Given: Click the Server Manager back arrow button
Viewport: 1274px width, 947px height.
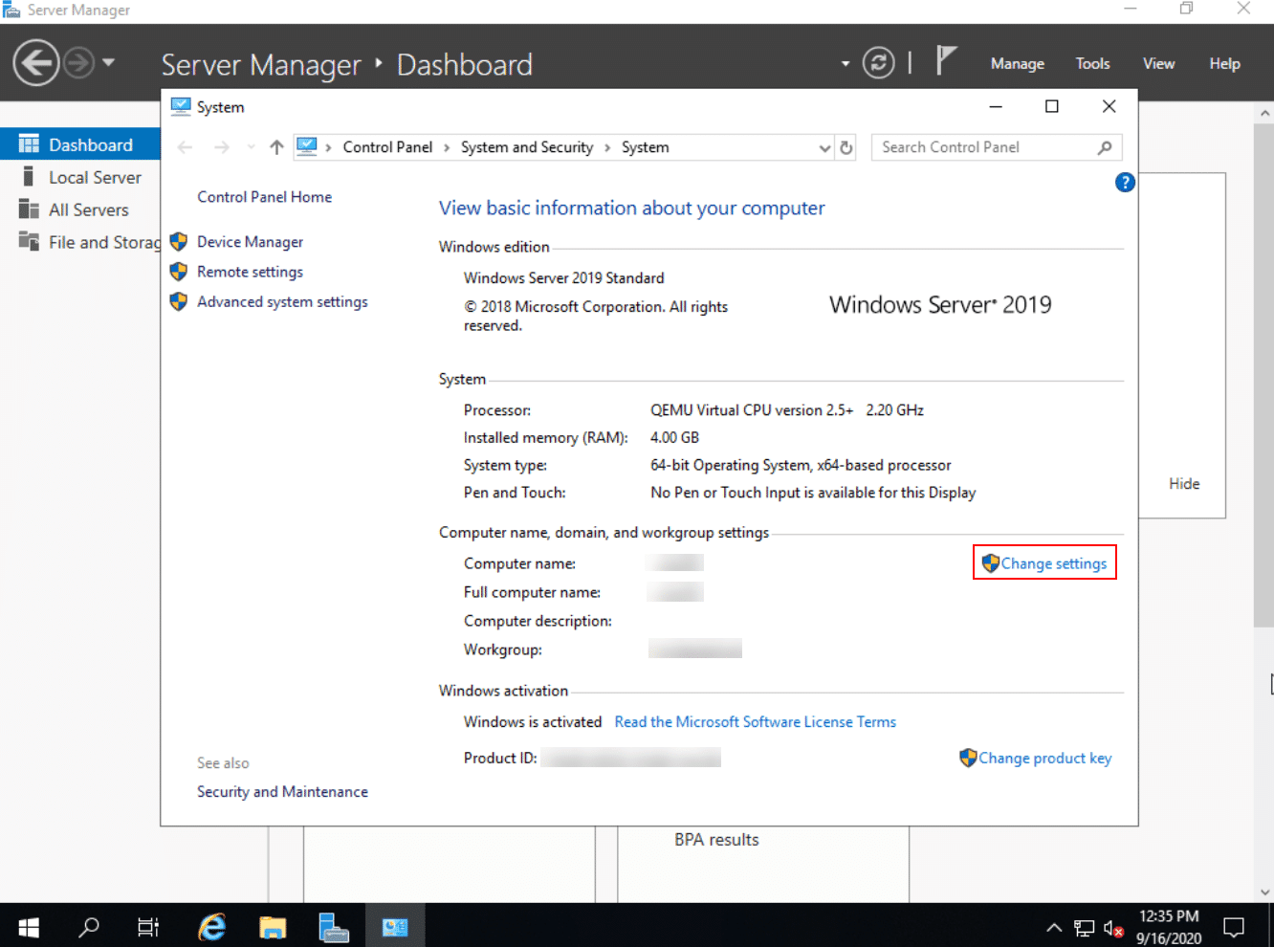Looking at the screenshot, I should 35,63.
